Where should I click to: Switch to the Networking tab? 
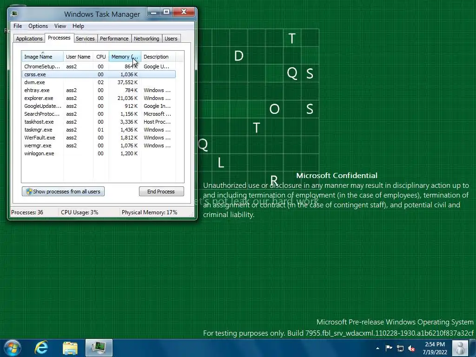[146, 39]
